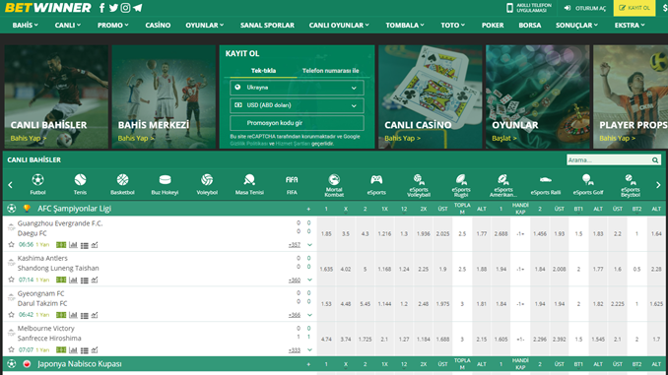
Task: Click the Arama search field
Action: 609,160
